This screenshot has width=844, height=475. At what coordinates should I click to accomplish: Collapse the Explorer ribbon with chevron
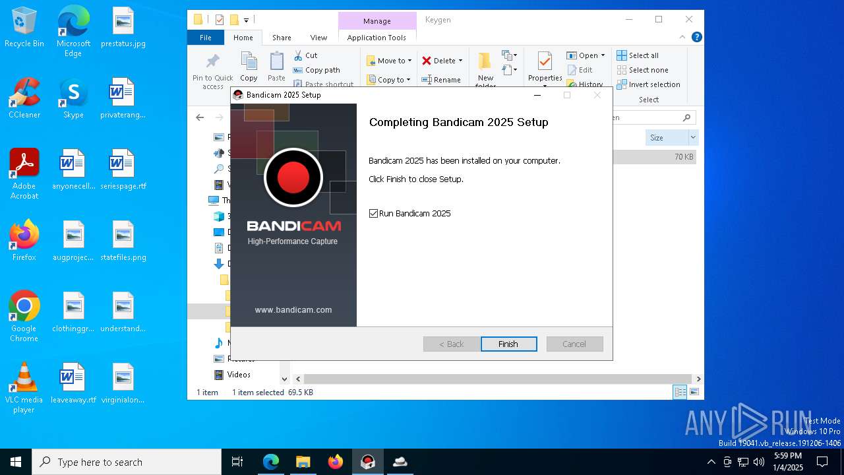coord(682,38)
